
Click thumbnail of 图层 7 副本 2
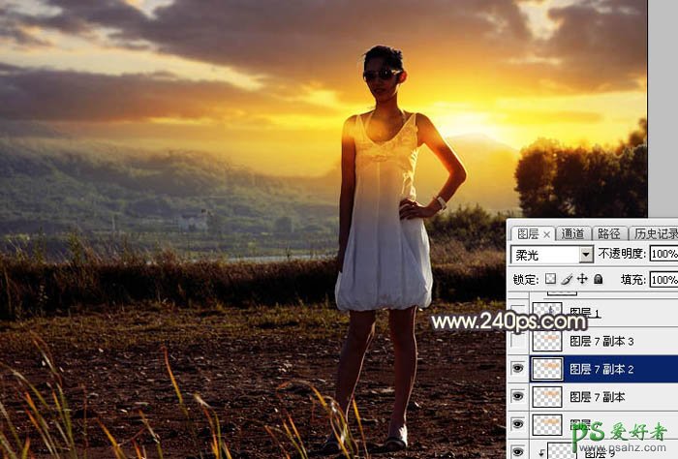coord(547,369)
